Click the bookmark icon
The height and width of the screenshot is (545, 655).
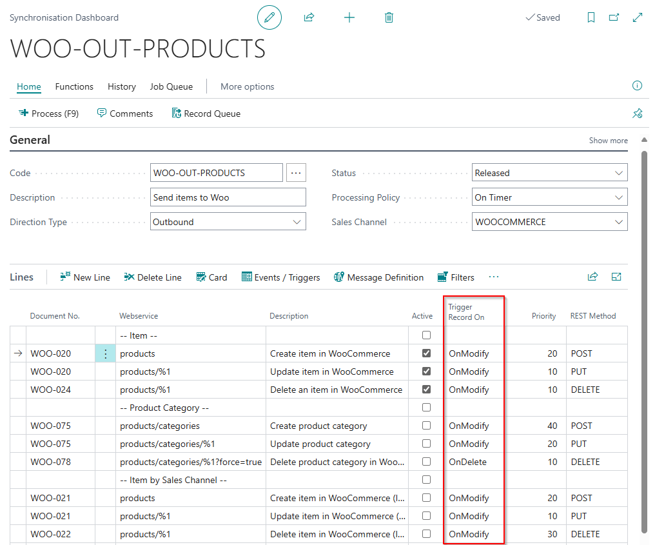(x=591, y=17)
